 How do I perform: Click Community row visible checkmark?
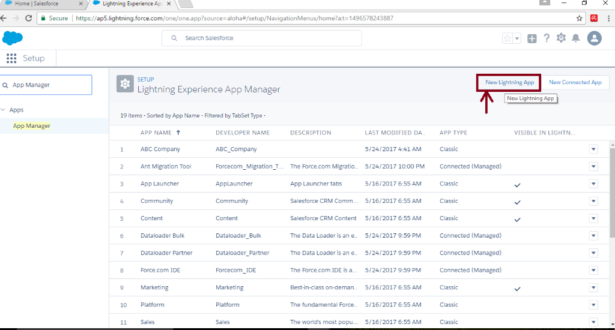tap(517, 202)
